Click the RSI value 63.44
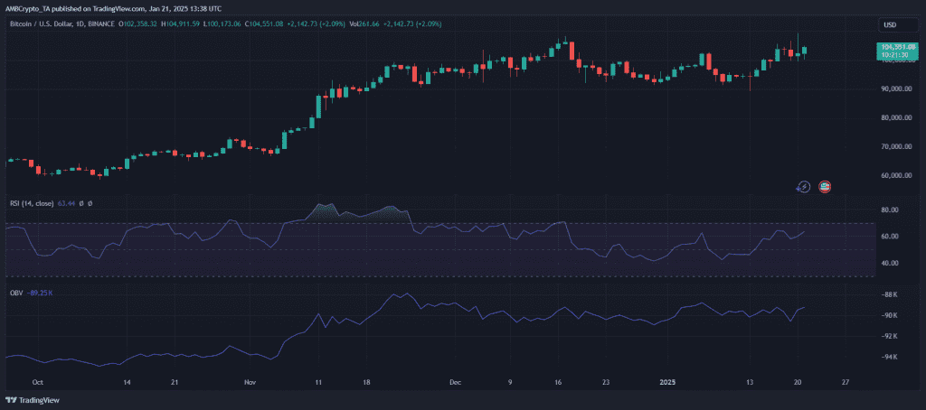 pos(65,203)
